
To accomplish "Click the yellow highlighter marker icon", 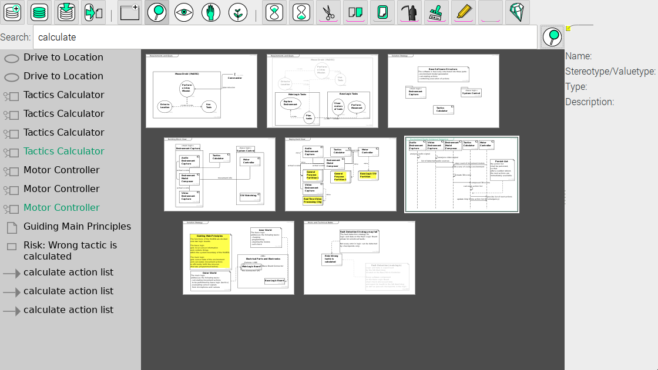I will click(464, 12).
